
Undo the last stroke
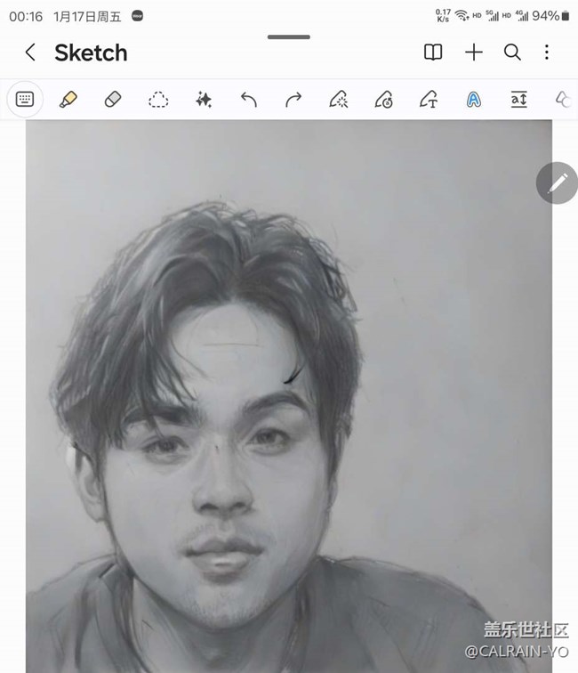(x=249, y=100)
